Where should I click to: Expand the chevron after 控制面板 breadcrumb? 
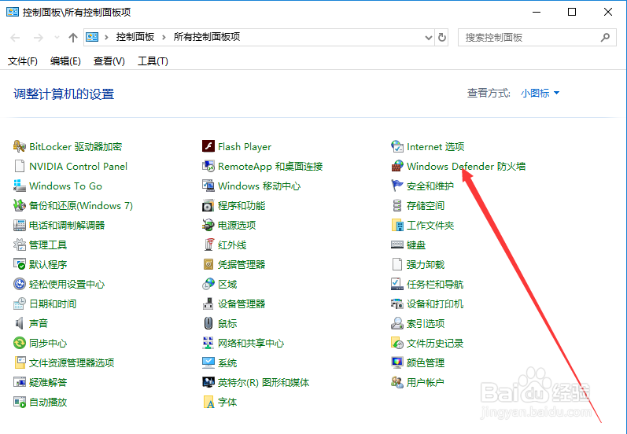pyautogui.click(x=164, y=37)
